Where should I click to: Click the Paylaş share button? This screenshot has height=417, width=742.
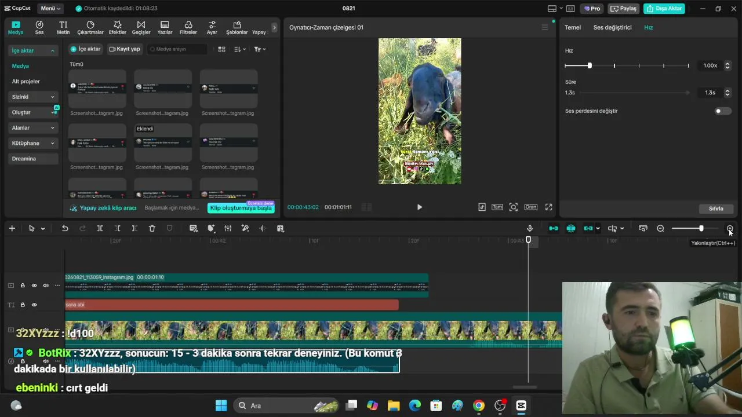624,8
